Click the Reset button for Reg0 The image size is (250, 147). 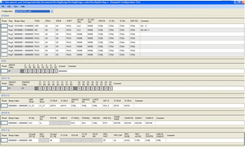tap(4, 26)
